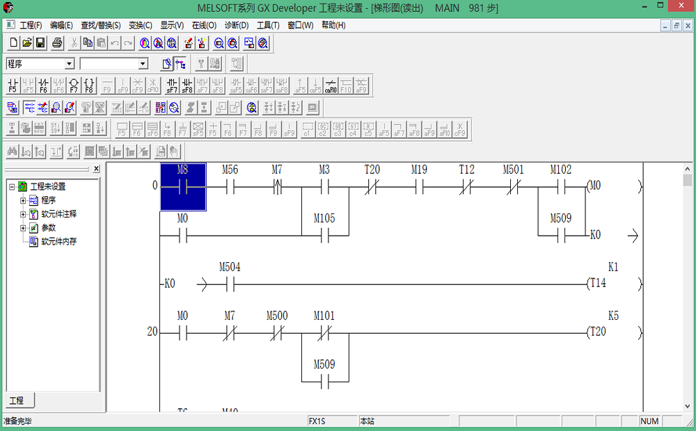Screen dimensions: 696x431
Task: Insert inverted result caF10 icon
Action: (331, 86)
